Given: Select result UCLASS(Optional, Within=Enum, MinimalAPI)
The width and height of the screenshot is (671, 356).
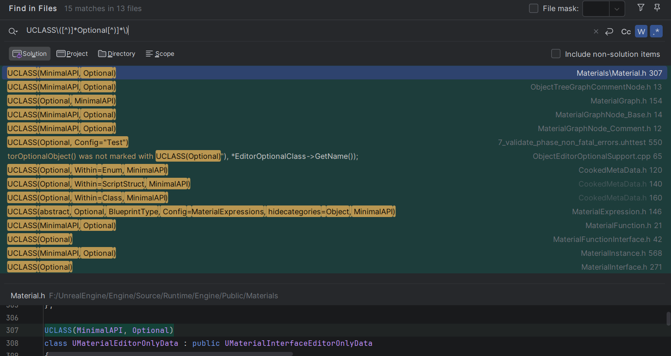Looking at the screenshot, I should 335,170.
